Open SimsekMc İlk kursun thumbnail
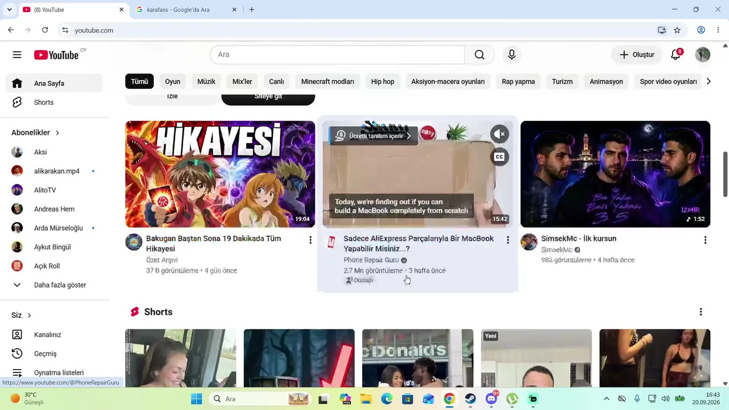The image size is (729, 410). [x=615, y=174]
